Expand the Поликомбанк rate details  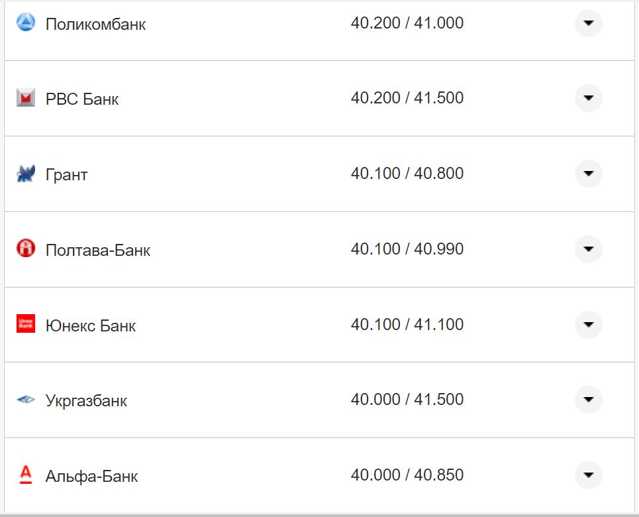click(x=588, y=23)
